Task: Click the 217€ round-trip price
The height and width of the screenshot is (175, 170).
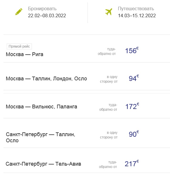Action: click(132, 163)
